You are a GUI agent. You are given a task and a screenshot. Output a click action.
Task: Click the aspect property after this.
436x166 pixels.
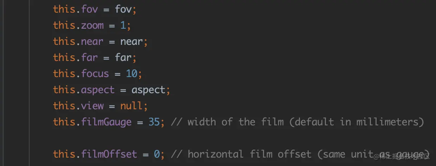pyautogui.click(x=98, y=90)
